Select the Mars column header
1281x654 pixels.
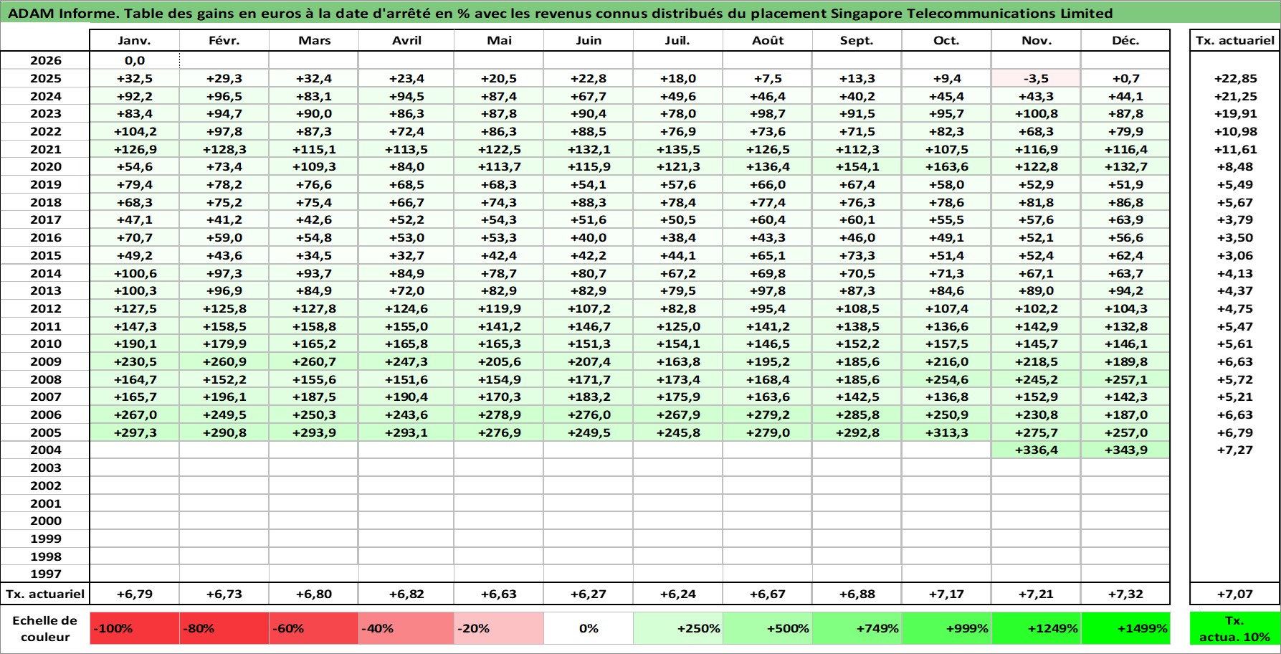click(x=314, y=41)
